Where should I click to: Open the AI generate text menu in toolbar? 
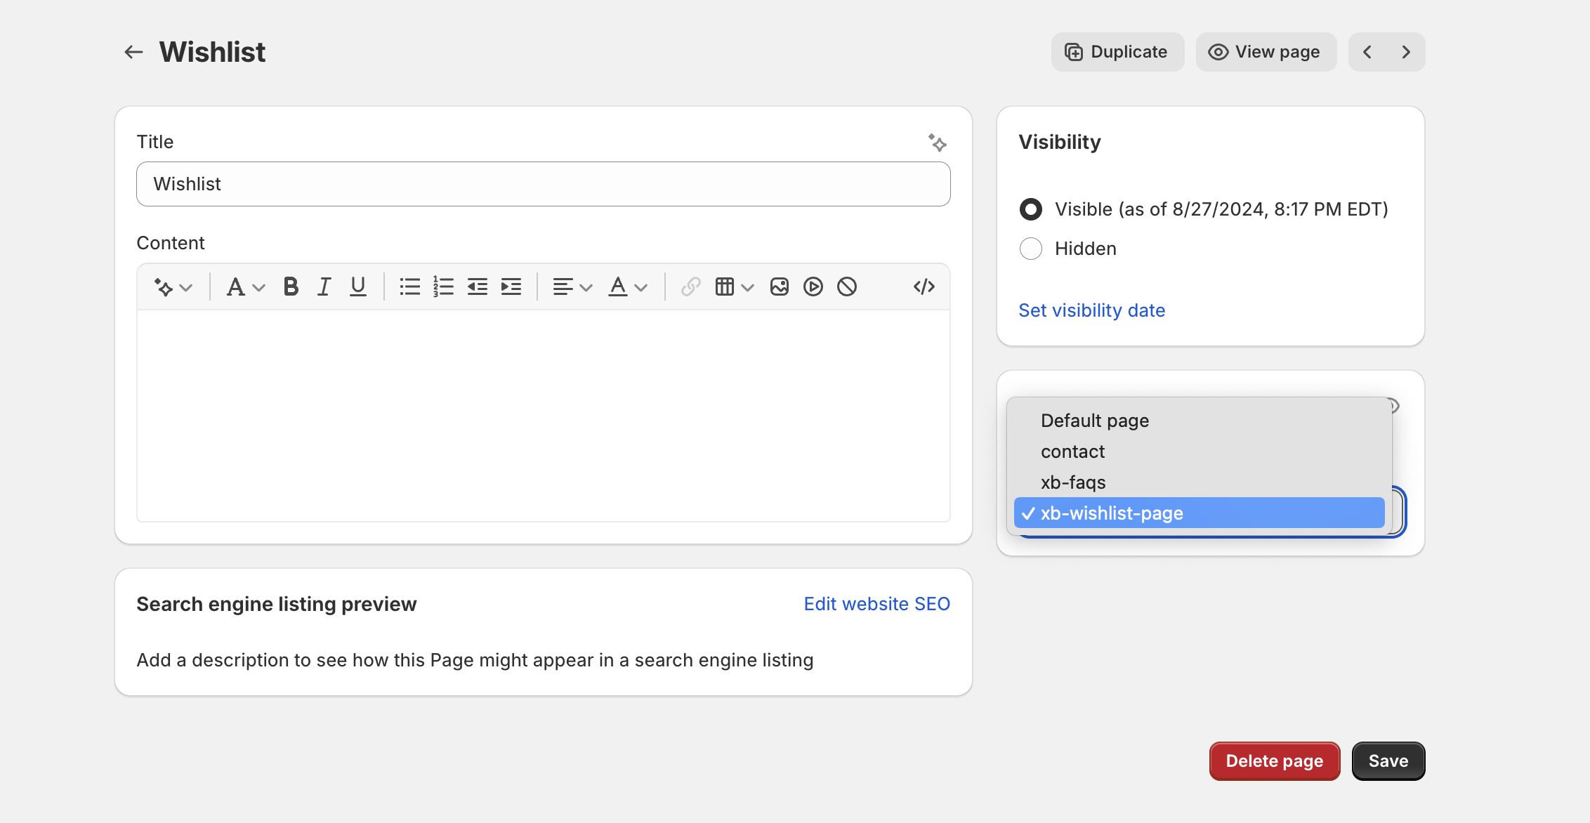coord(173,287)
